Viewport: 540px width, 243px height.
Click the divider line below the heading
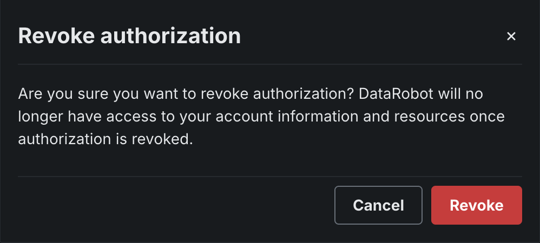[x=270, y=64]
